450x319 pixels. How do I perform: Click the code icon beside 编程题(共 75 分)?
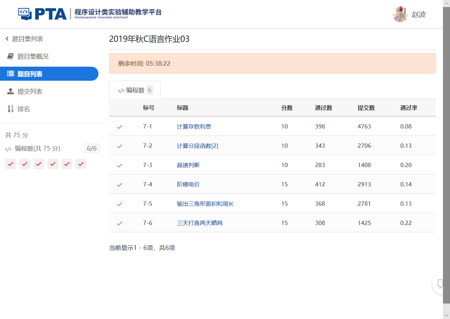[8, 149]
